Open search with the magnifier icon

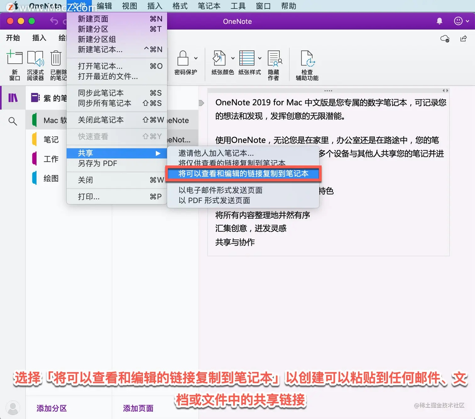[x=13, y=121]
